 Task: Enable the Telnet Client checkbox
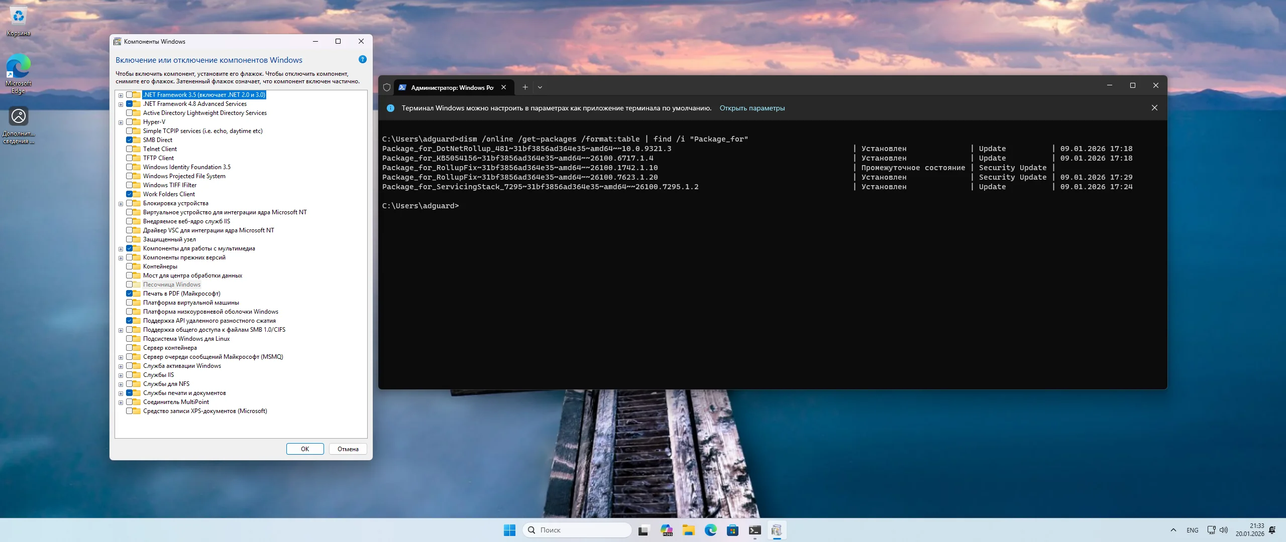(x=130, y=149)
